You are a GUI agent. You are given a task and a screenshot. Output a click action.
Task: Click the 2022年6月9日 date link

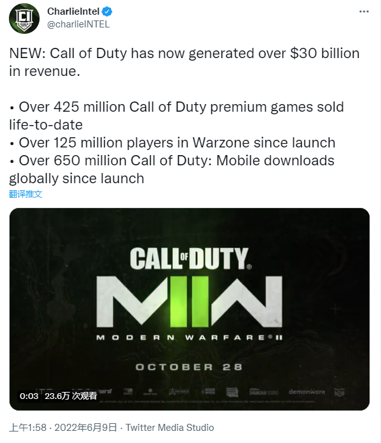[x=86, y=428]
